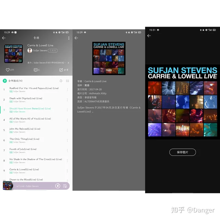
Task: Open options for Death with Dignity track
Action: pos(67,100)
